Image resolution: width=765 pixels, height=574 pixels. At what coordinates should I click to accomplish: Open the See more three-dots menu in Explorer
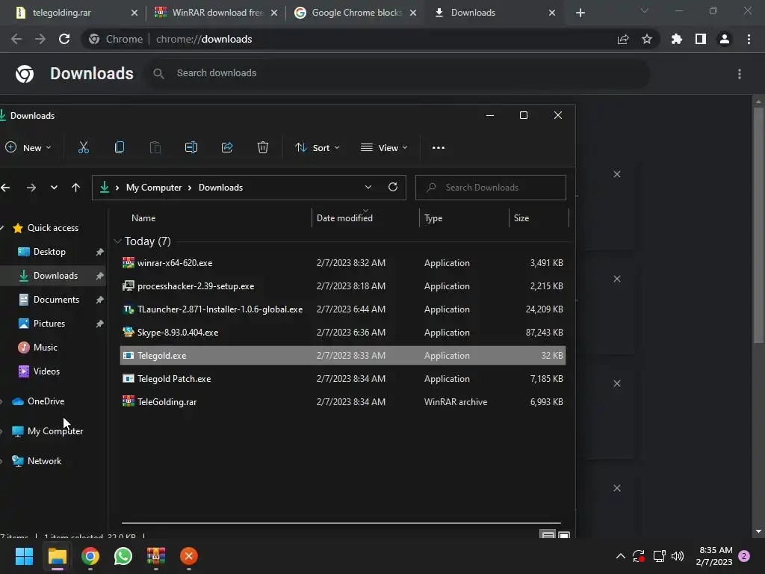438,147
